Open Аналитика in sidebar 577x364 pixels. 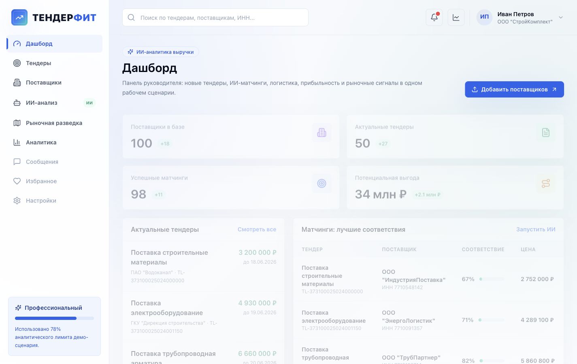click(x=55, y=142)
